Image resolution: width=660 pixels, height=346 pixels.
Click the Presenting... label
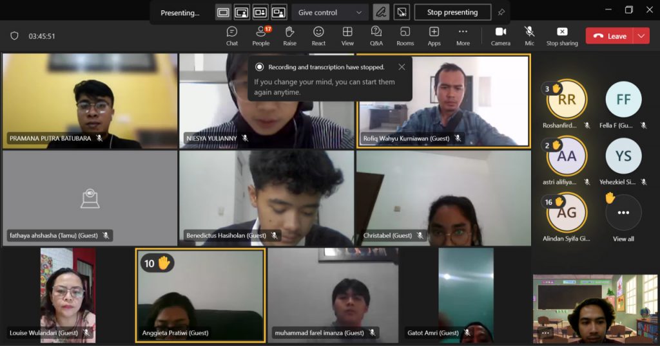click(x=180, y=13)
